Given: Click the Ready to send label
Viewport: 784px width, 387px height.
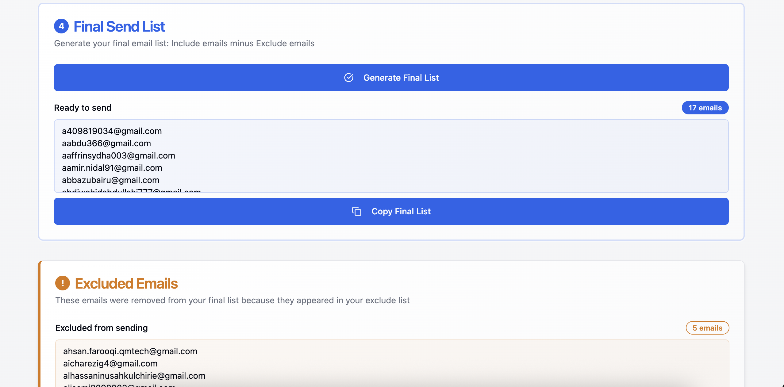Looking at the screenshot, I should tap(83, 108).
